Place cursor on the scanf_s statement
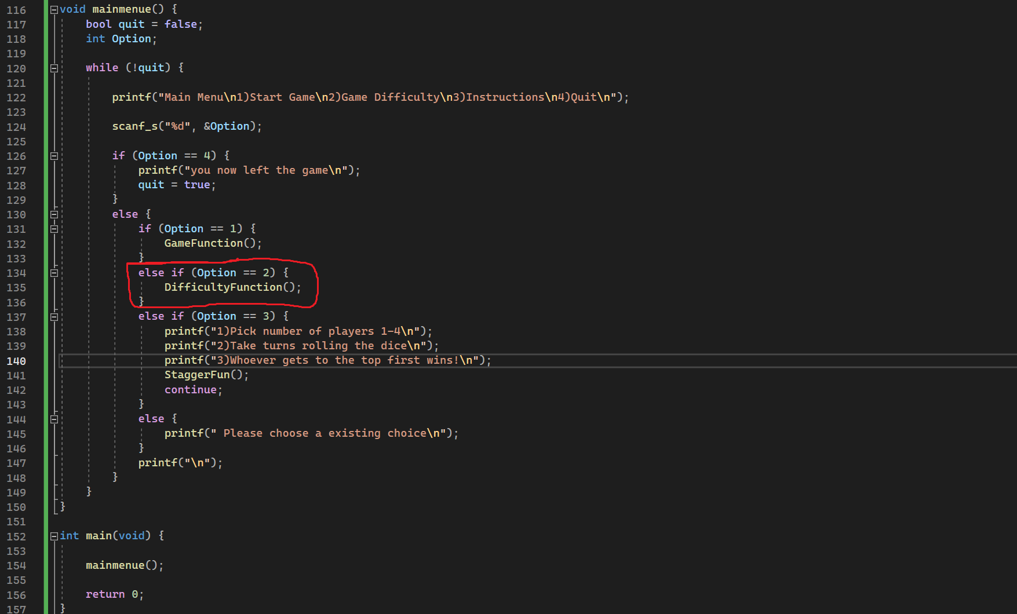The height and width of the screenshot is (614, 1017). coord(185,126)
